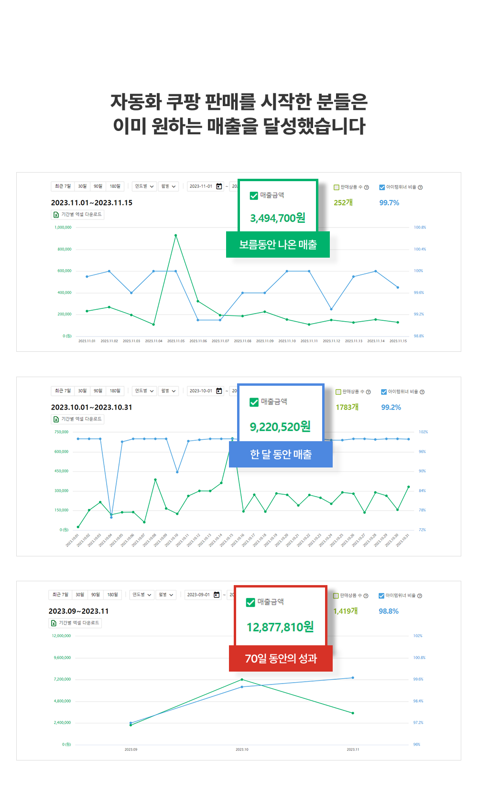Open the 월별 dropdown in the October panel
The width and height of the screenshot is (478, 804).
(x=168, y=391)
